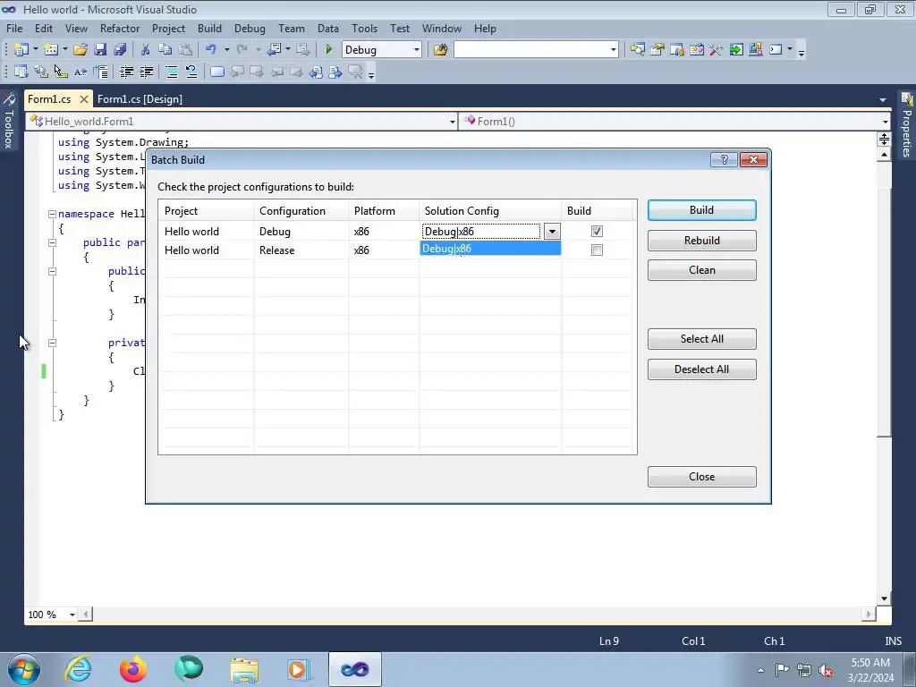Click the Open File folder icon
This screenshot has width=916, height=687.
[x=81, y=50]
